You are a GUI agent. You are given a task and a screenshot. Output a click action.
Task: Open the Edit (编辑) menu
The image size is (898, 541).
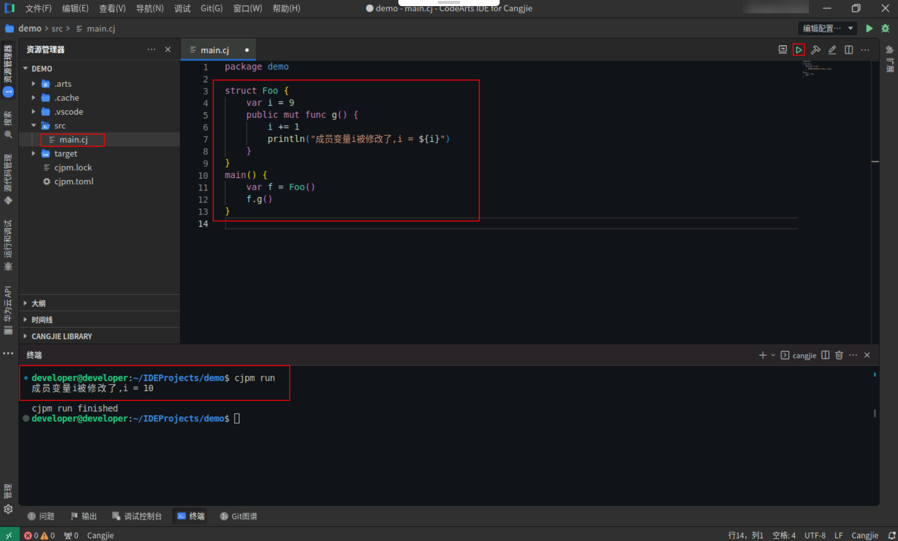click(75, 8)
